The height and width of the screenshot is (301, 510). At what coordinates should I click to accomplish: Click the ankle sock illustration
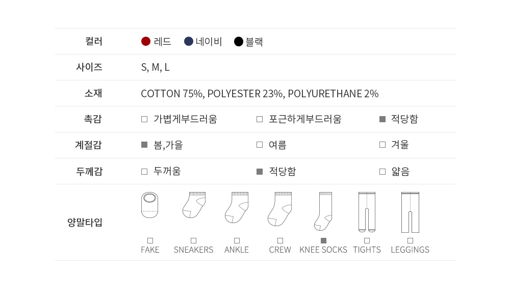coord(237,207)
